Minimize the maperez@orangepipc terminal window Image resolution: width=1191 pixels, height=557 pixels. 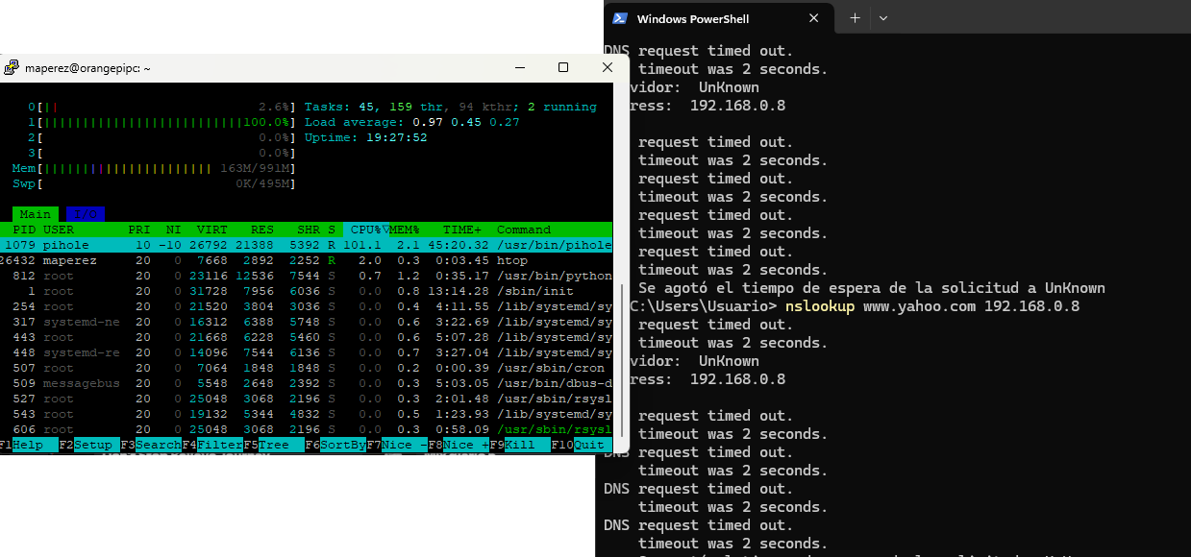click(x=519, y=67)
